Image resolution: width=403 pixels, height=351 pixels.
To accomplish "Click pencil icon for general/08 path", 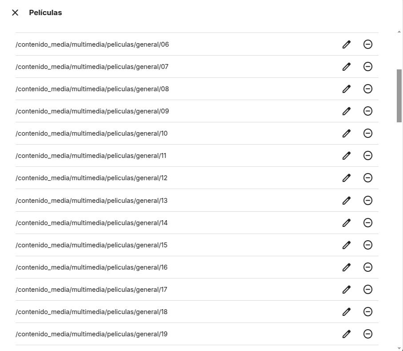I will click(x=347, y=89).
